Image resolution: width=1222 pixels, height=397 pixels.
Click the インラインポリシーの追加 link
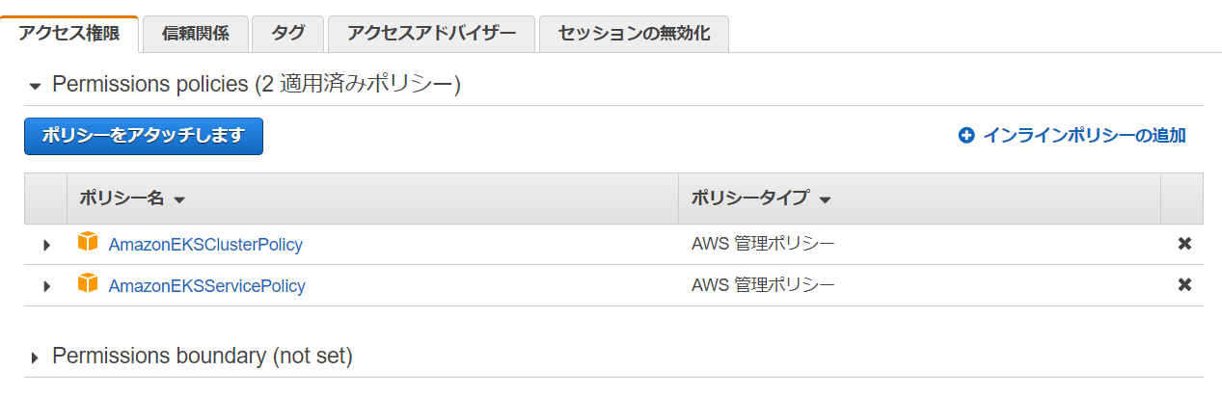pyautogui.click(x=1083, y=136)
